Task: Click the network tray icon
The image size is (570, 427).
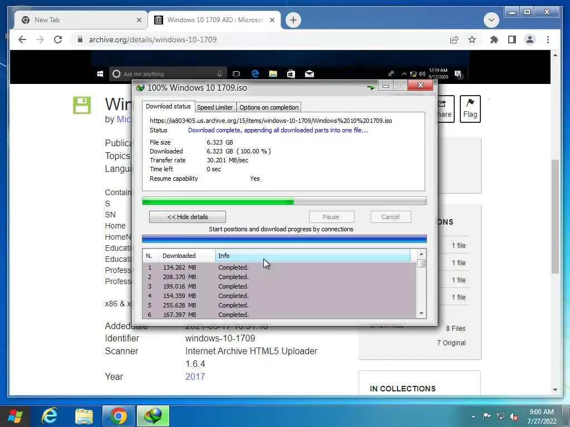Action: coord(500,416)
